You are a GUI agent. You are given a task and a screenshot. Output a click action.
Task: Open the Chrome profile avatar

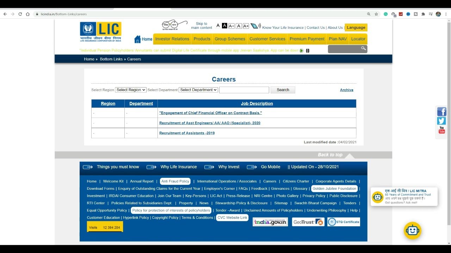point(438,14)
